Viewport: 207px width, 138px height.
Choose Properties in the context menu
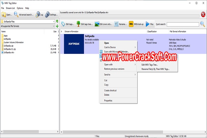(108, 101)
